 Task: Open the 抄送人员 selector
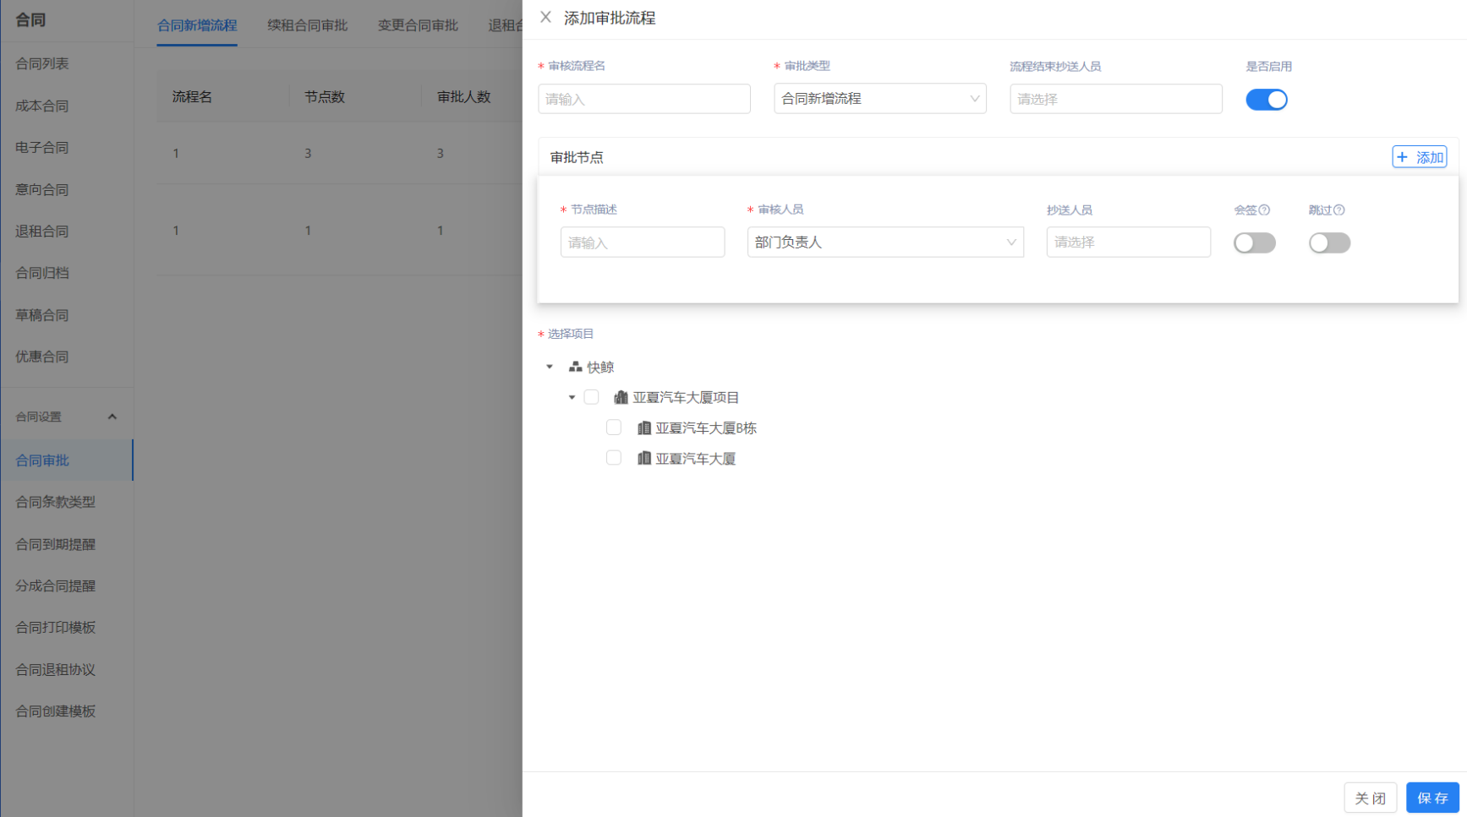click(x=1128, y=242)
